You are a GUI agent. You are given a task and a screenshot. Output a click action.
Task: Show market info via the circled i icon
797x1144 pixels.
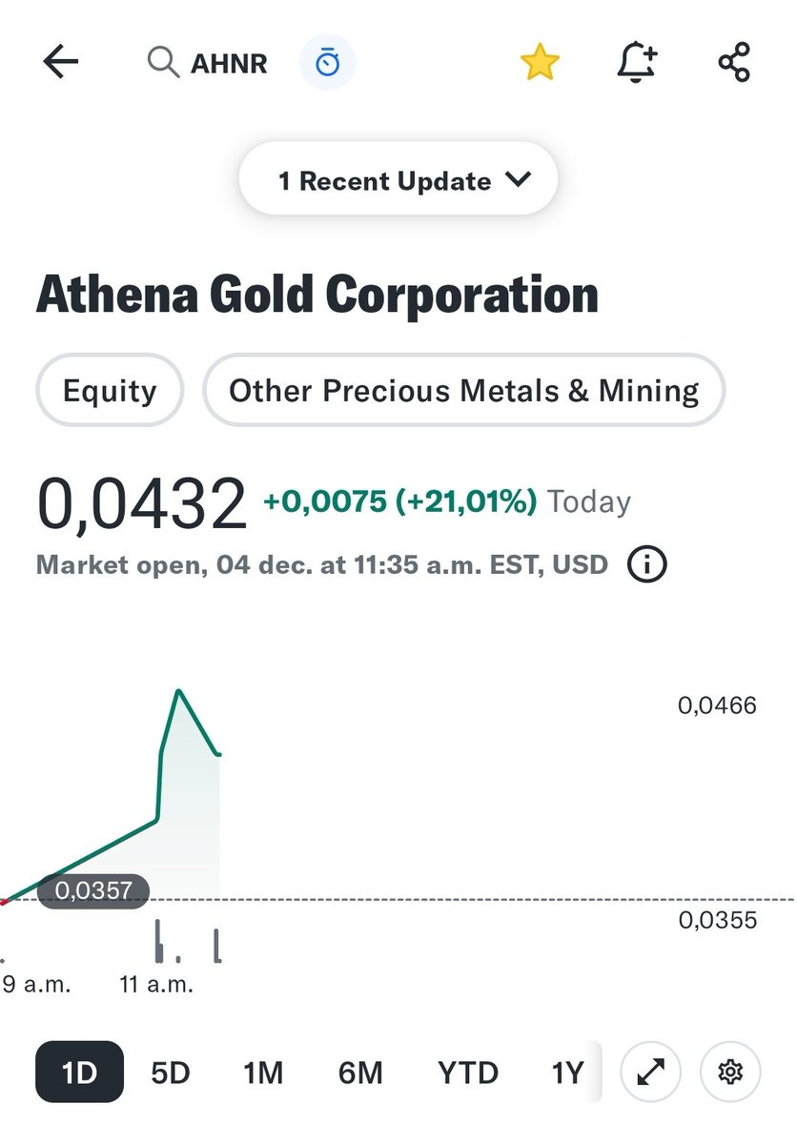point(647,564)
